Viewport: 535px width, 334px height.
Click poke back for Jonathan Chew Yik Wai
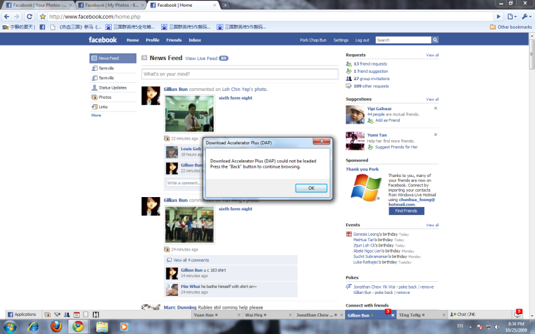[407, 287]
